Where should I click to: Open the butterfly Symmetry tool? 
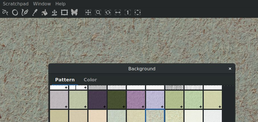point(74,12)
